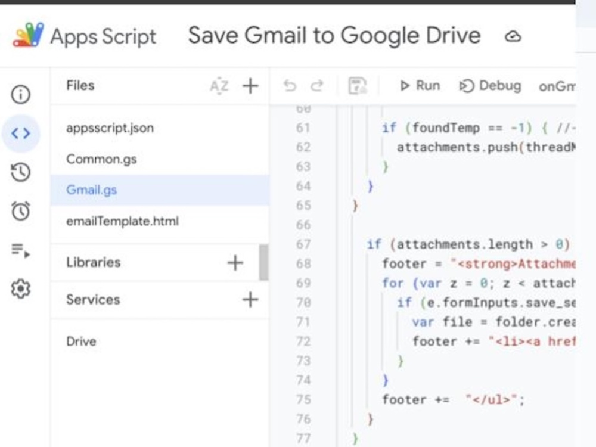The image size is (596, 447).
Task: Save the project with disk icon
Action: (x=357, y=86)
